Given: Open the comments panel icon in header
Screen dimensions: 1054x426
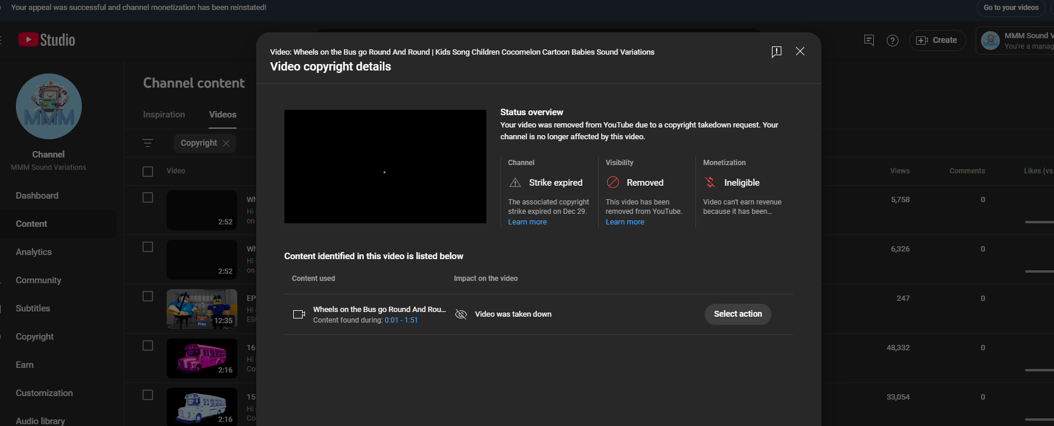Looking at the screenshot, I should (869, 40).
